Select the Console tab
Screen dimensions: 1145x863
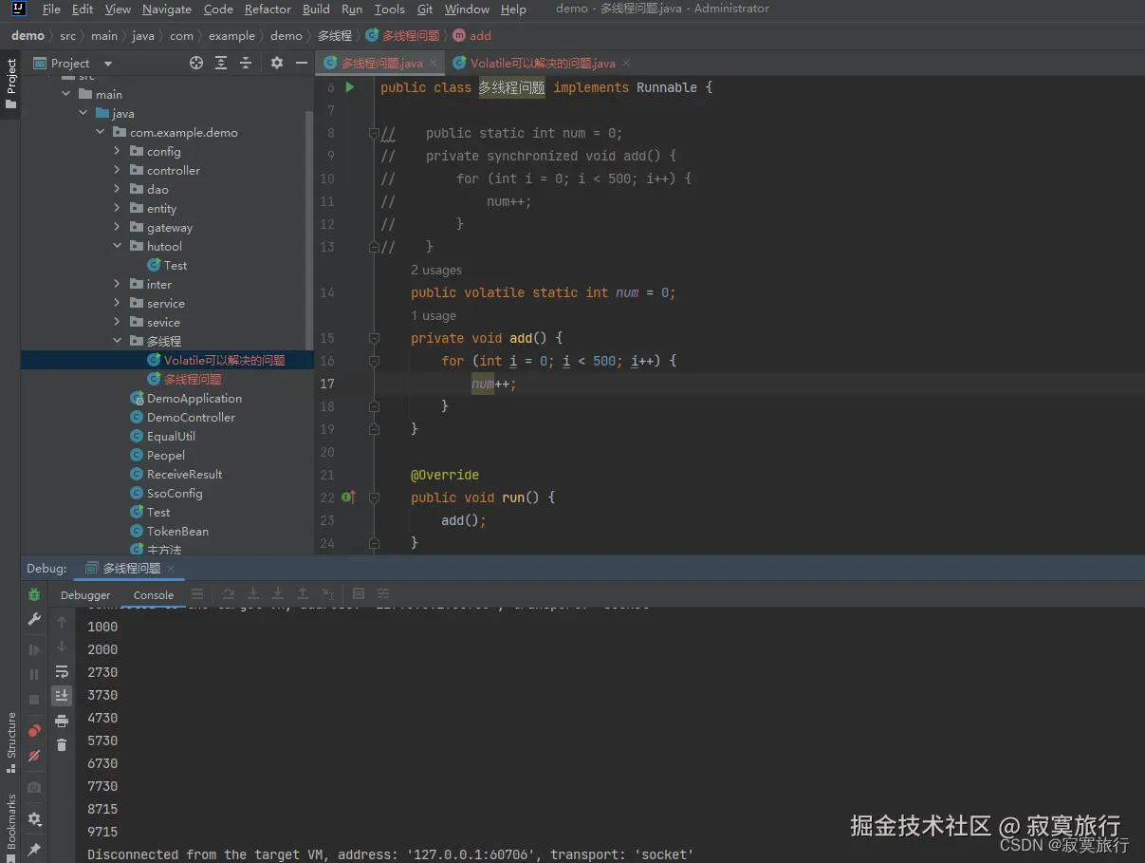click(x=154, y=595)
